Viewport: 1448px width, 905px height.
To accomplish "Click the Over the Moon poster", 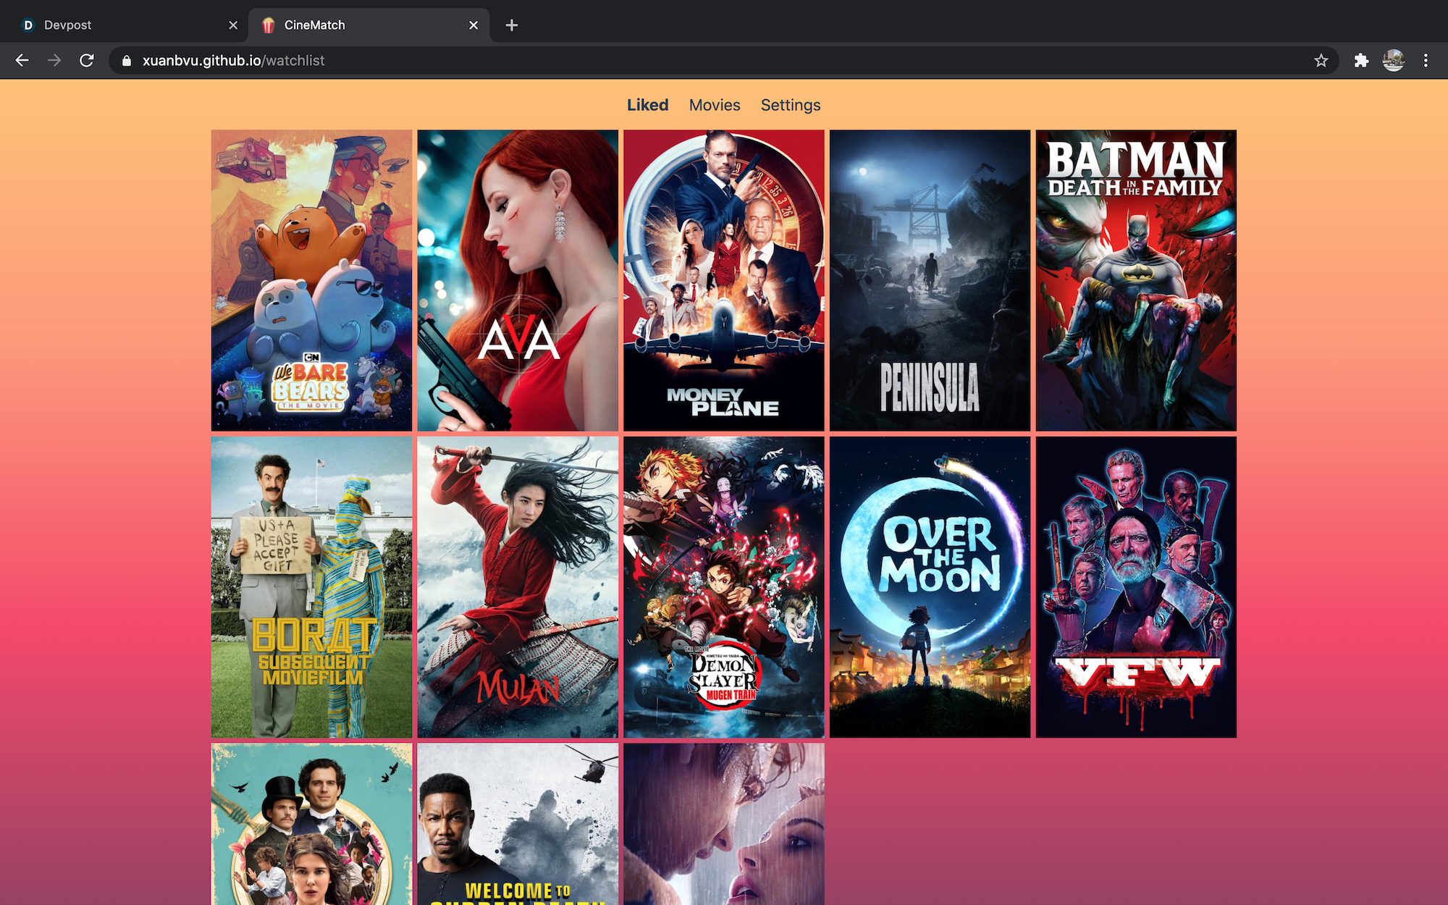I will [930, 586].
